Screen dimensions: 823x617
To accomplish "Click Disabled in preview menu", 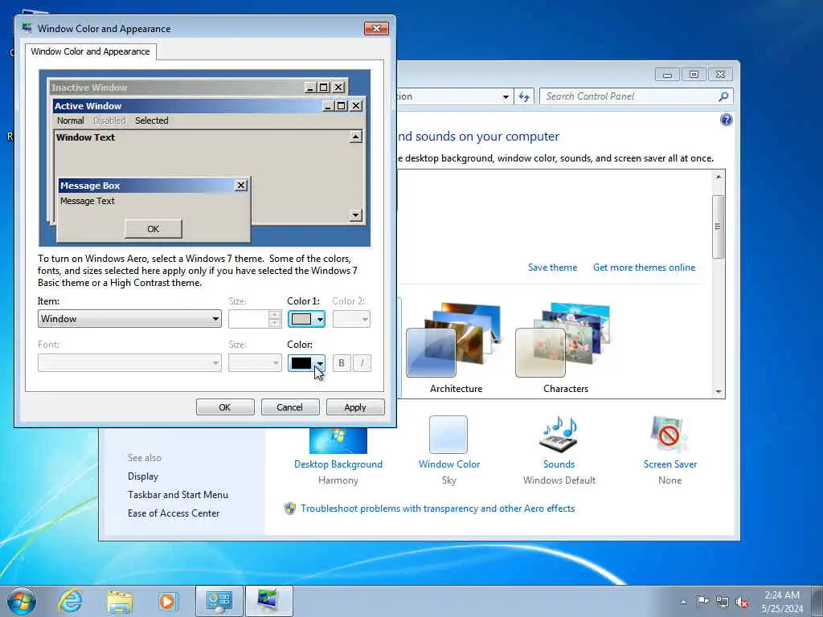I will click(109, 121).
